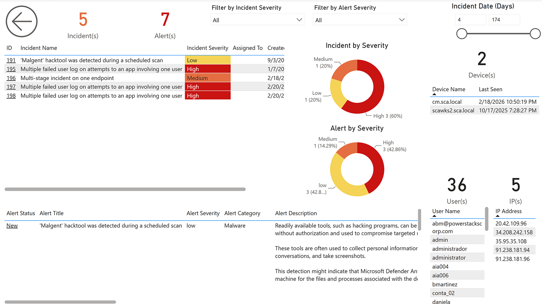Select IP address 20.42.109.96

pos(515,223)
